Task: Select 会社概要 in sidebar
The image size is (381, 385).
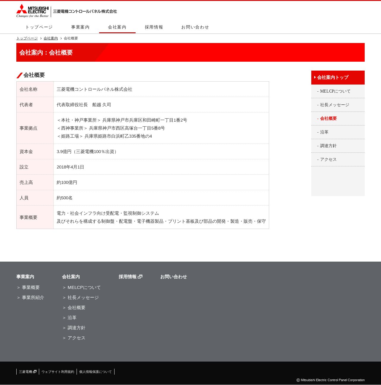Action: pos(338,119)
